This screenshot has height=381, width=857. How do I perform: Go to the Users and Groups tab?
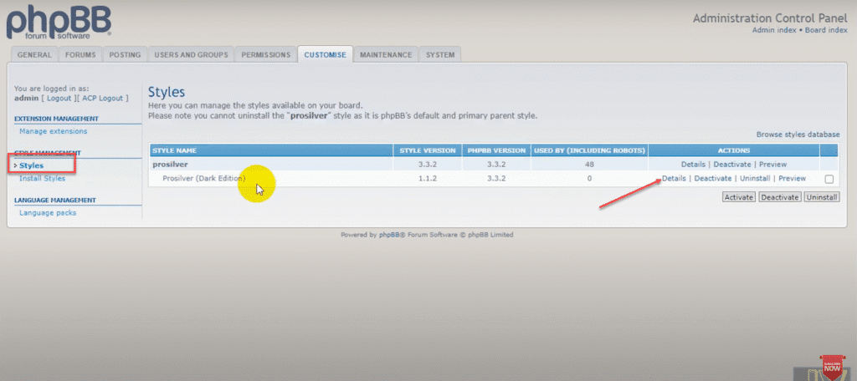coord(191,55)
